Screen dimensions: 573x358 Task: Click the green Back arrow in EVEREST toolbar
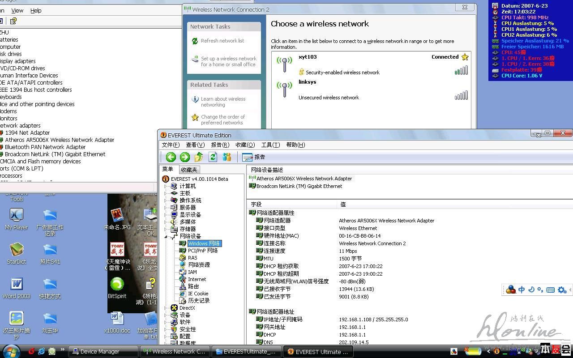pyautogui.click(x=171, y=157)
